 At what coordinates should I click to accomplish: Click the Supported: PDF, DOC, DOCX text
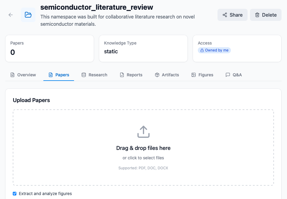143,168
